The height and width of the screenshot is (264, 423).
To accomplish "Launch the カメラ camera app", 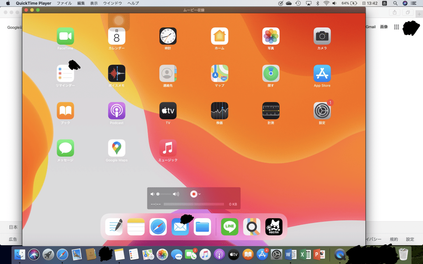I will [x=322, y=36].
